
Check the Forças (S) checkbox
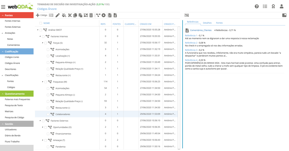point(46,43)
